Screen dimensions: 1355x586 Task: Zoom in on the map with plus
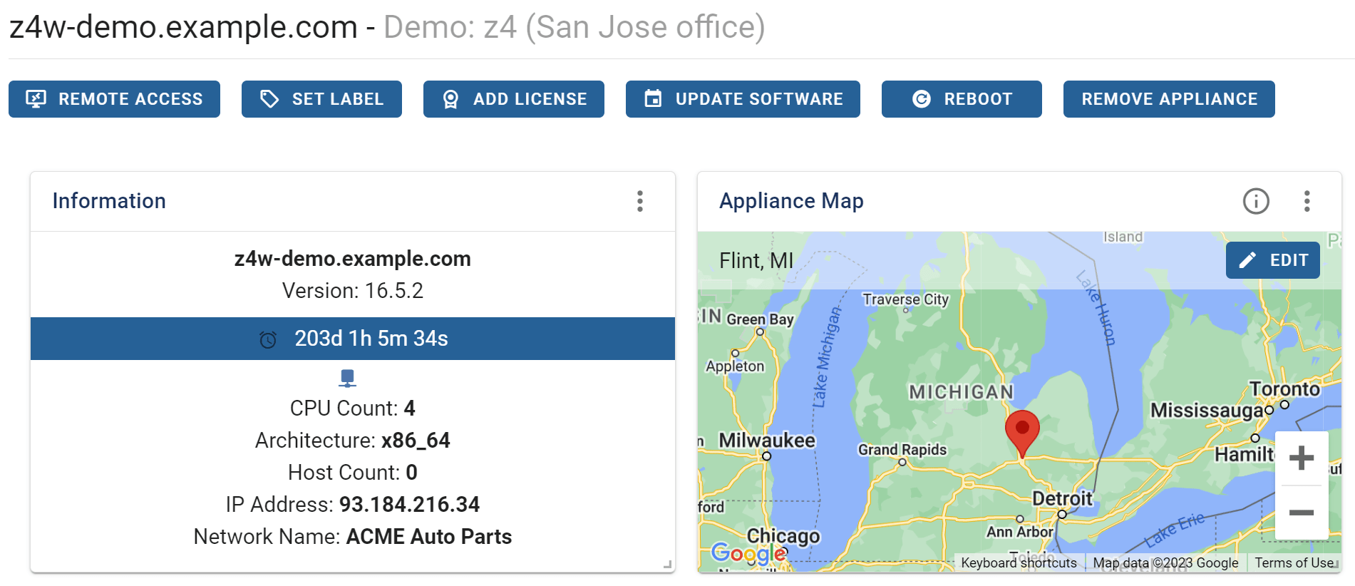[1302, 458]
